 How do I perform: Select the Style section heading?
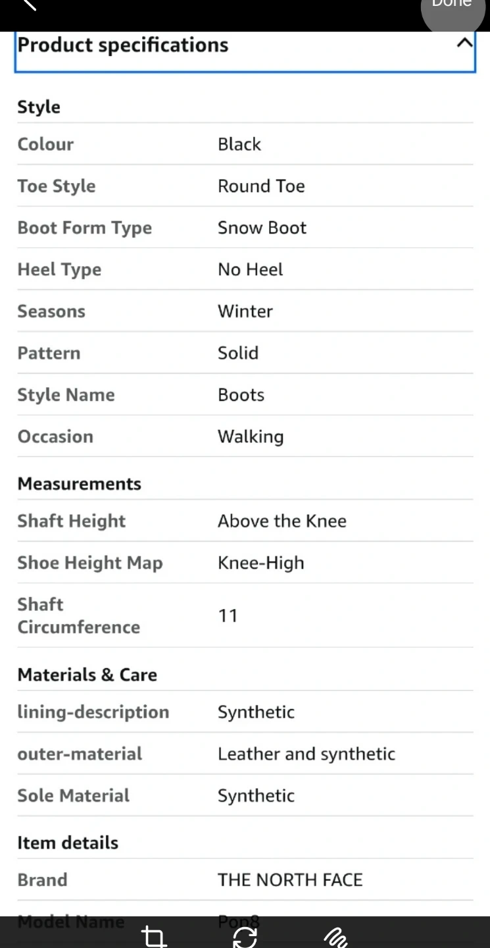(39, 107)
